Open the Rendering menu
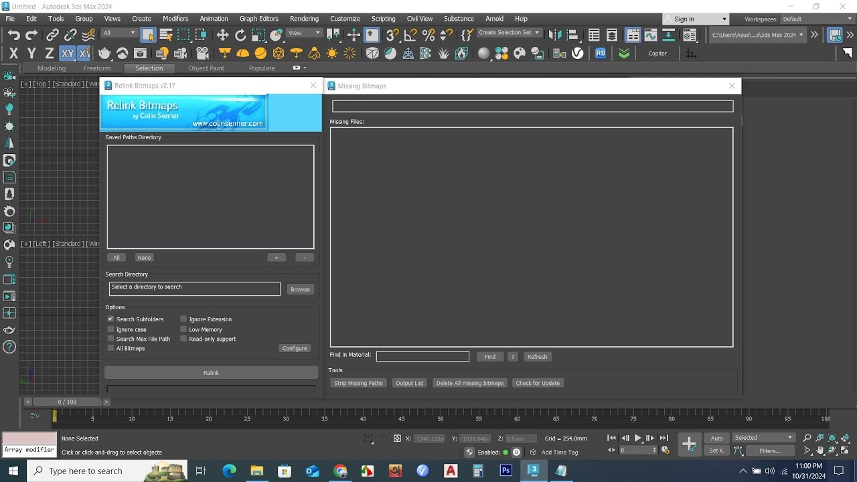This screenshot has height=482, width=857. click(x=304, y=19)
